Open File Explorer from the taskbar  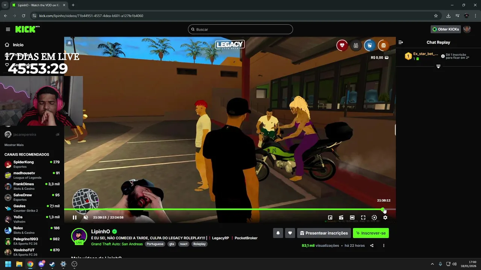click(x=19, y=264)
